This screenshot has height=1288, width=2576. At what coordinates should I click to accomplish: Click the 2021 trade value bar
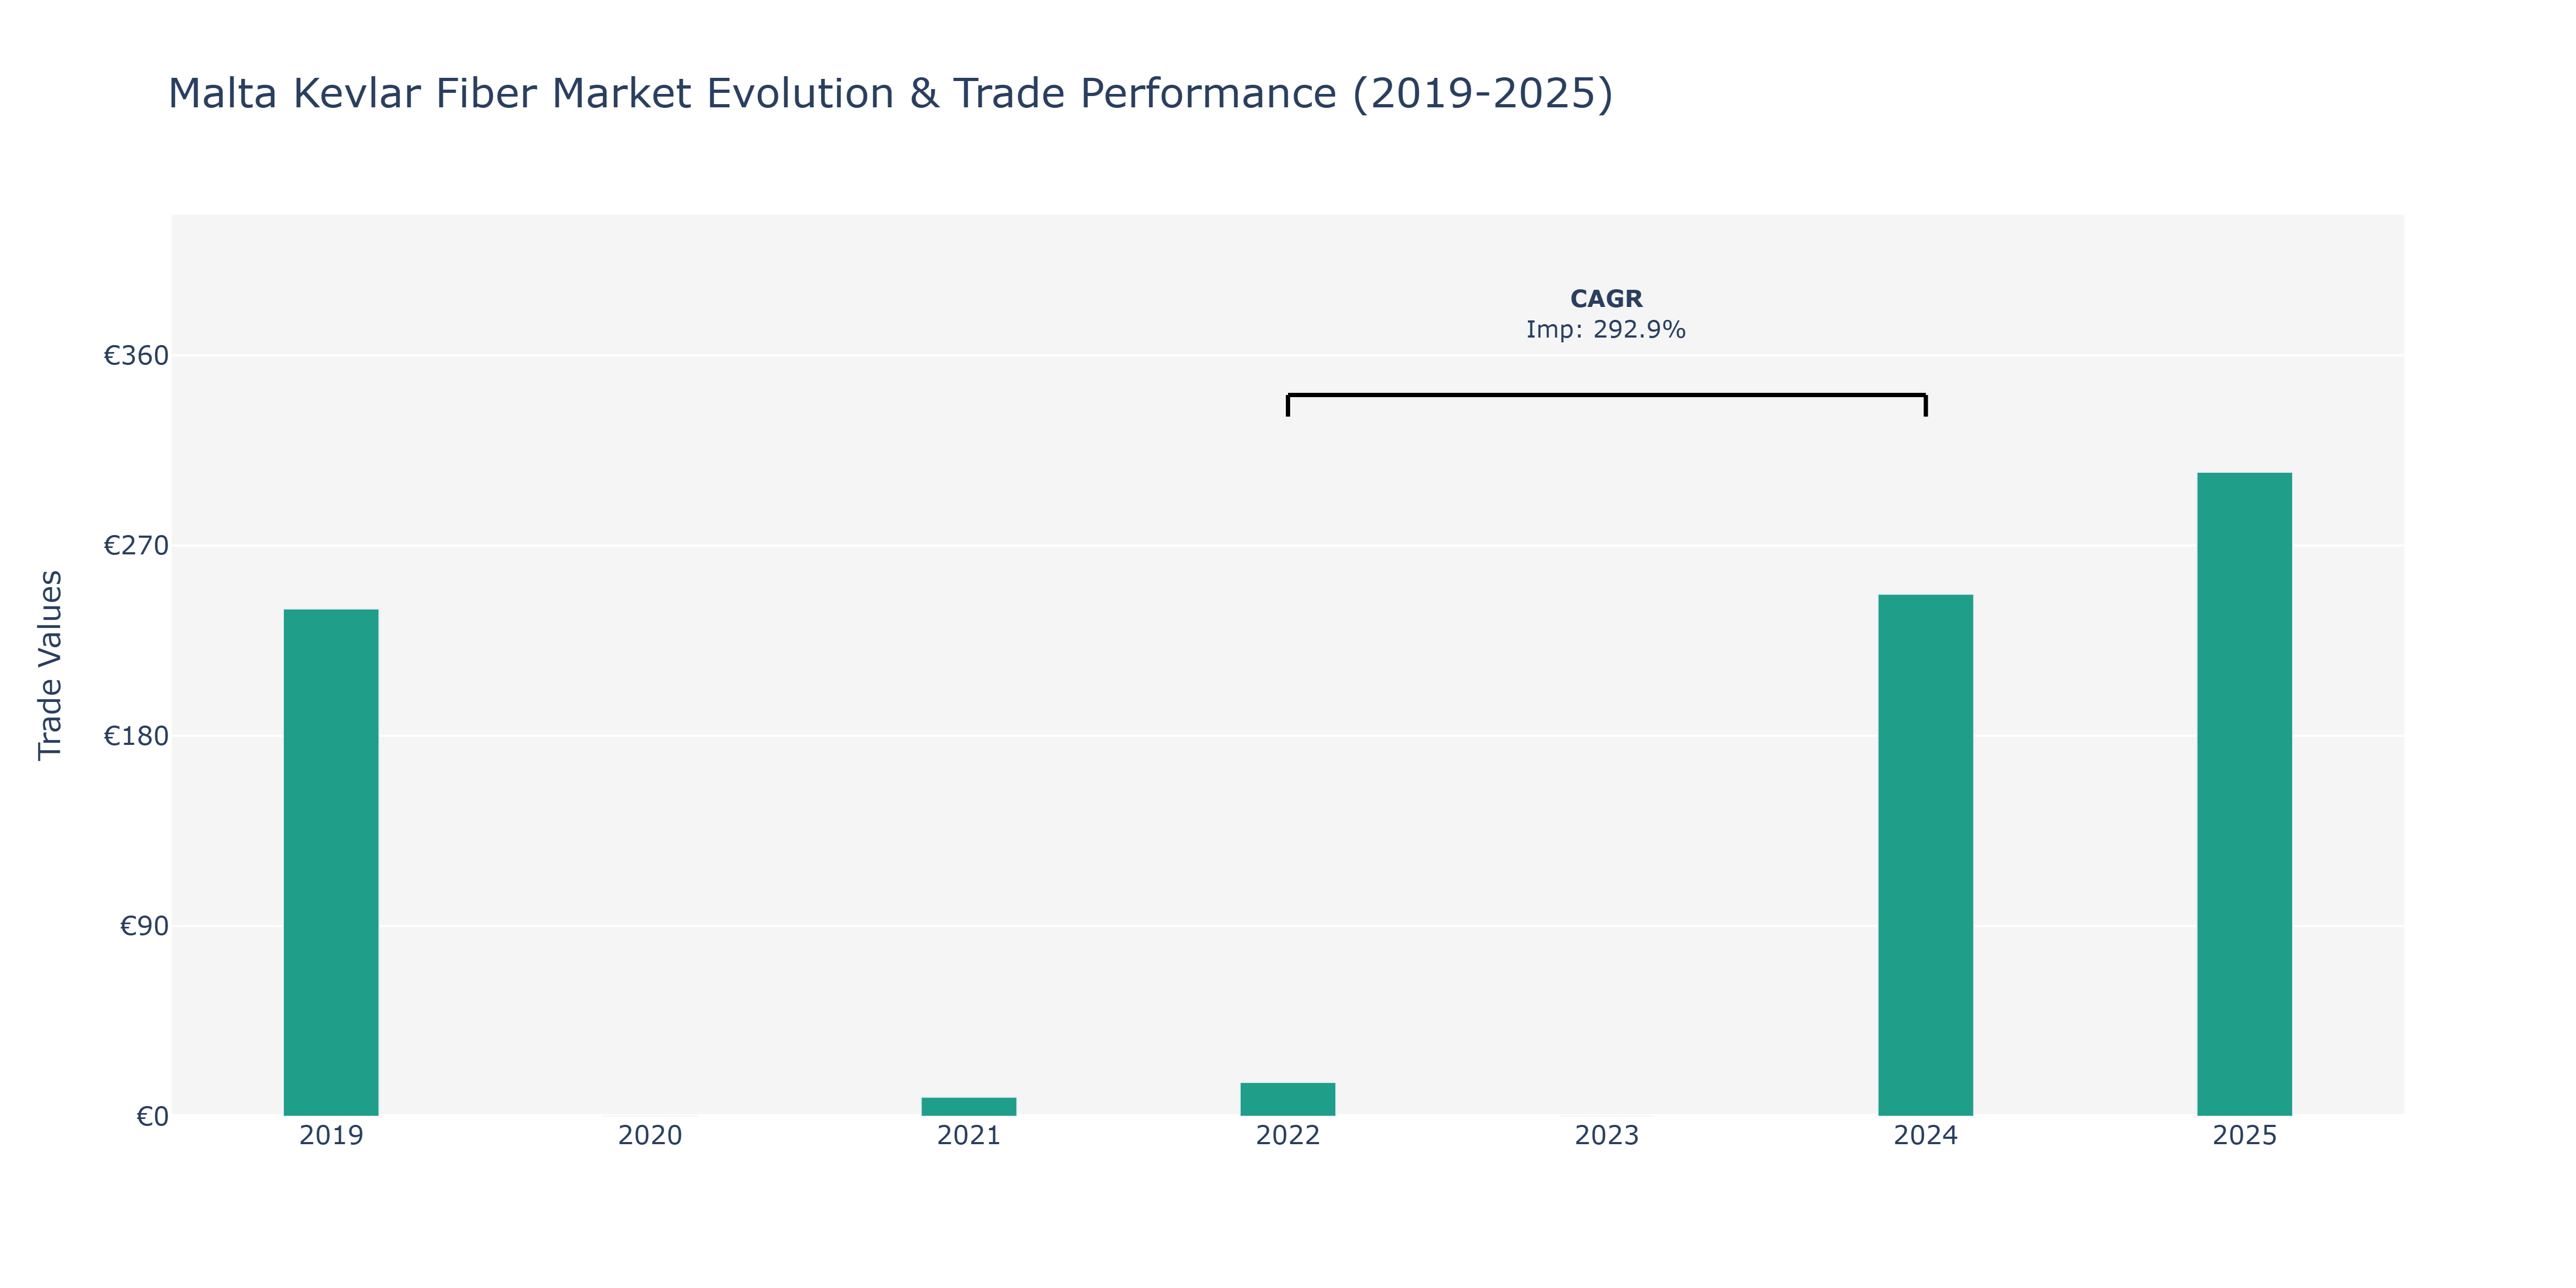(969, 1106)
